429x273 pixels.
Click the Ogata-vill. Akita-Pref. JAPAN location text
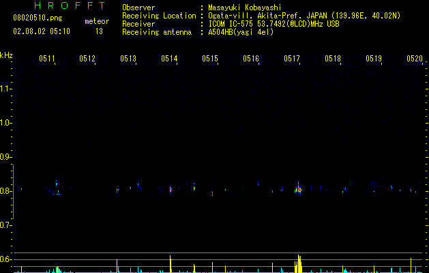(x=304, y=16)
